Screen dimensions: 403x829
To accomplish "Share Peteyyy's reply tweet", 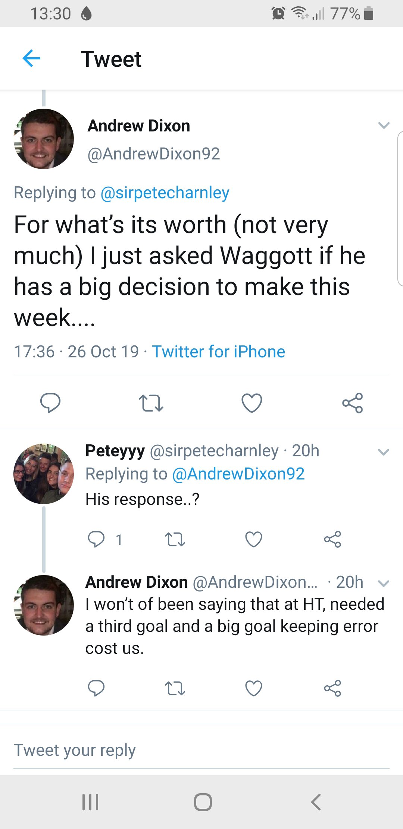I will coord(332,539).
